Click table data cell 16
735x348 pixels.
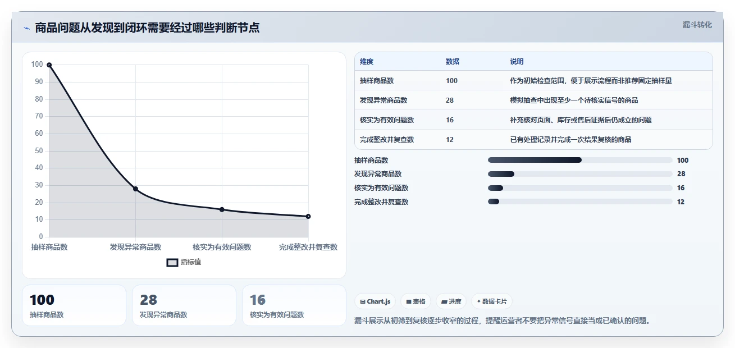point(450,120)
